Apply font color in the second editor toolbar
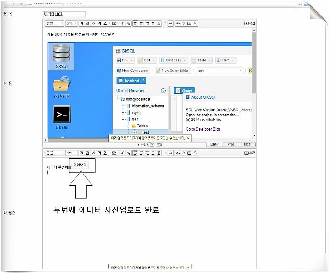This screenshot has width=329, height=273. [x=105, y=153]
